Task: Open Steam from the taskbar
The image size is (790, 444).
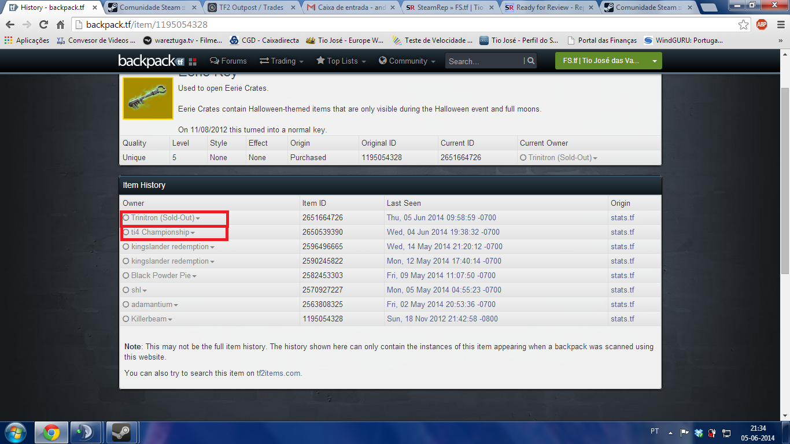Action: (x=120, y=432)
